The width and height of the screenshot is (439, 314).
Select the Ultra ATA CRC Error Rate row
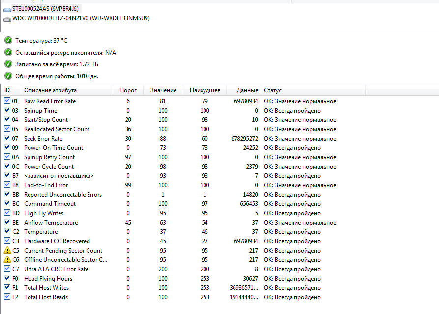(56, 269)
